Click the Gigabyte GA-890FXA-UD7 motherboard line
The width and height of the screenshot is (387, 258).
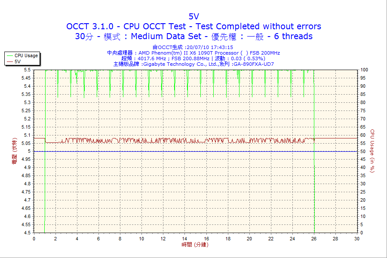coord(193,64)
